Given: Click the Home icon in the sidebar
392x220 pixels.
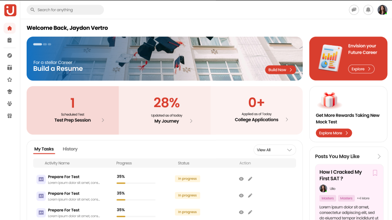Looking at the screenshot, I should pos(10,28).
